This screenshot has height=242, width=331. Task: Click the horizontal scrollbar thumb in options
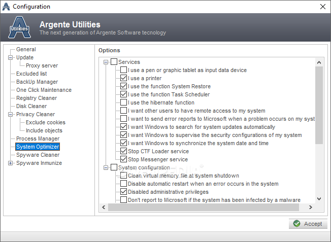[x=204, y=207]
